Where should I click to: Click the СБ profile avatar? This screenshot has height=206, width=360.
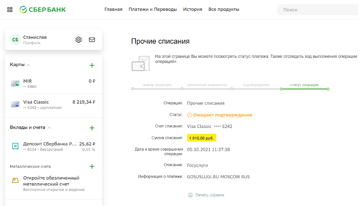coord(15,40)
